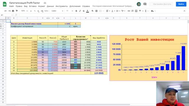Decrease decimal places
Viewport: 189px width, 106px height.
[38, 11]
